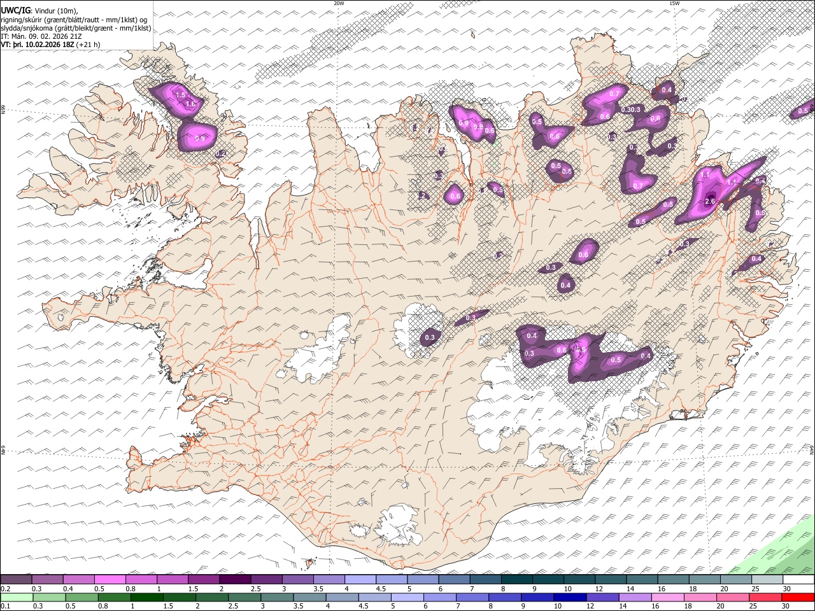Pick the dark mauve 0.2–0.3 legend swatch

(16, 579)
